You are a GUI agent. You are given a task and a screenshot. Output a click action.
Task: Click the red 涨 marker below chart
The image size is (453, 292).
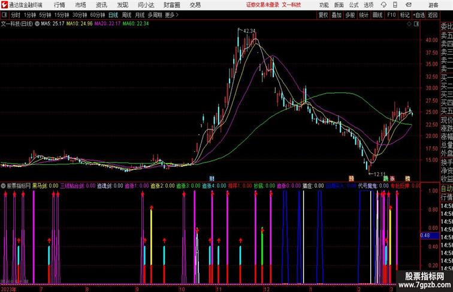[392, 179]
